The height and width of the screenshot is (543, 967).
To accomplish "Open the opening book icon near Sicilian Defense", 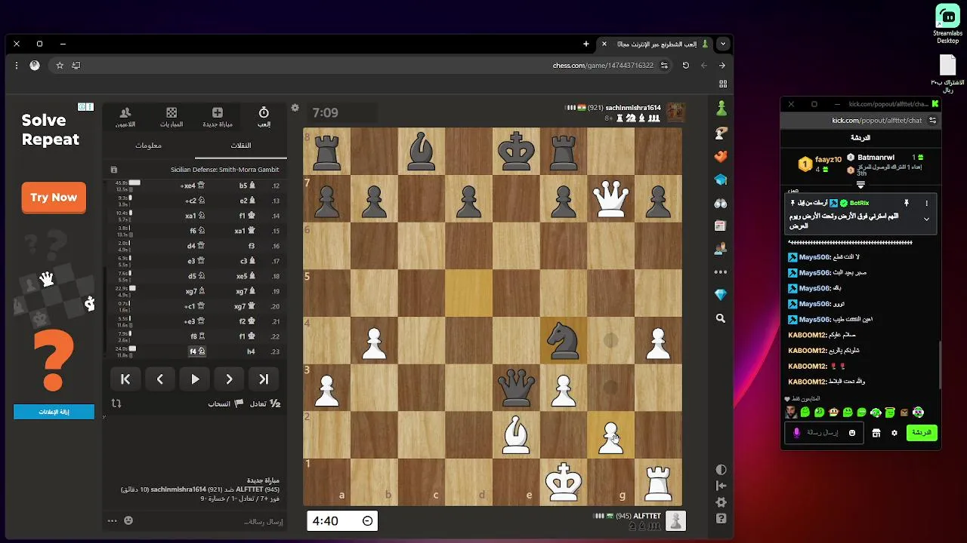I will point(114,170).
